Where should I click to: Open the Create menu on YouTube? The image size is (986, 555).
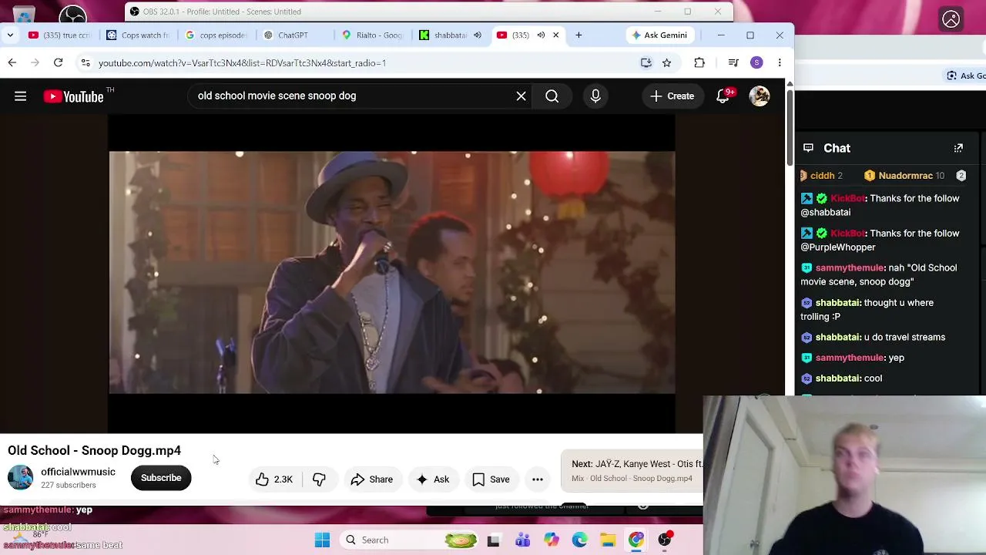pos(672,96)
